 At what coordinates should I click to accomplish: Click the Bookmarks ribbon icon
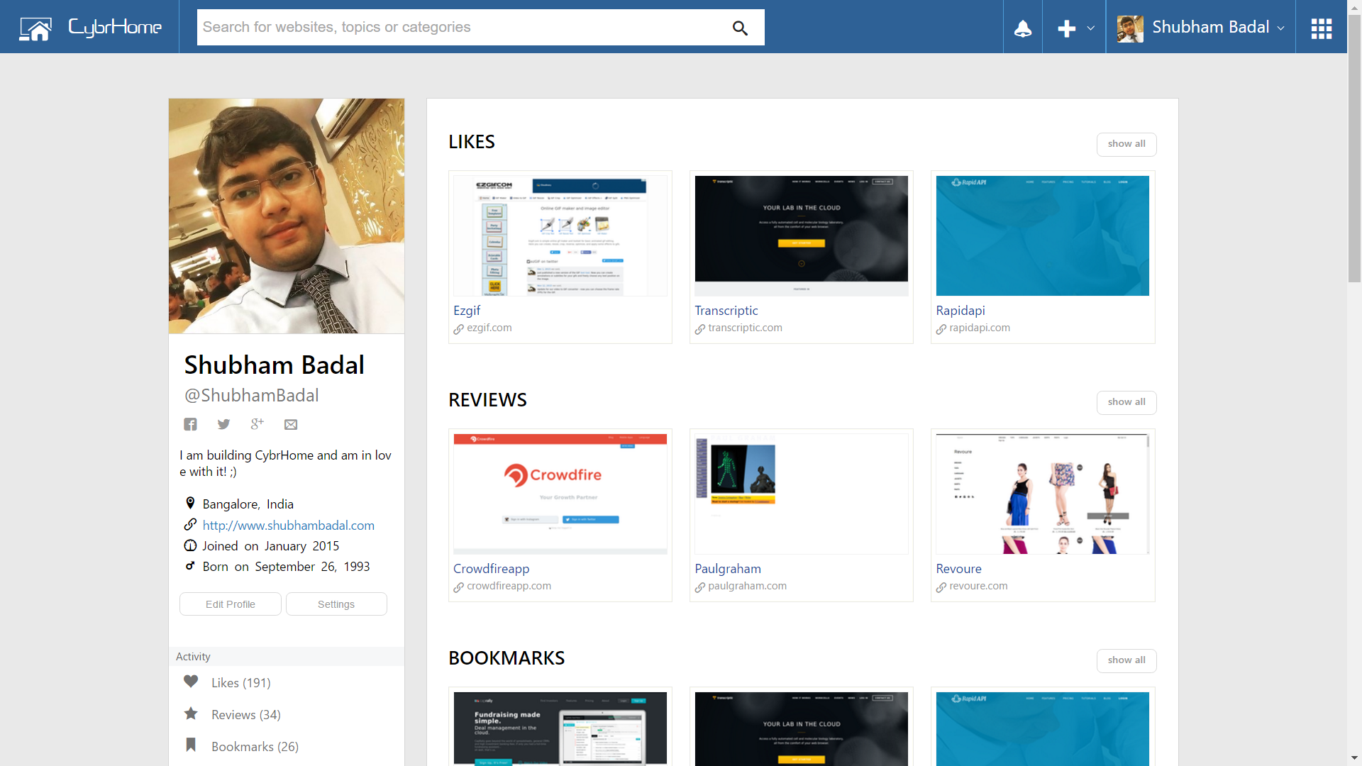pyautogui.click(x=191, y=745)
